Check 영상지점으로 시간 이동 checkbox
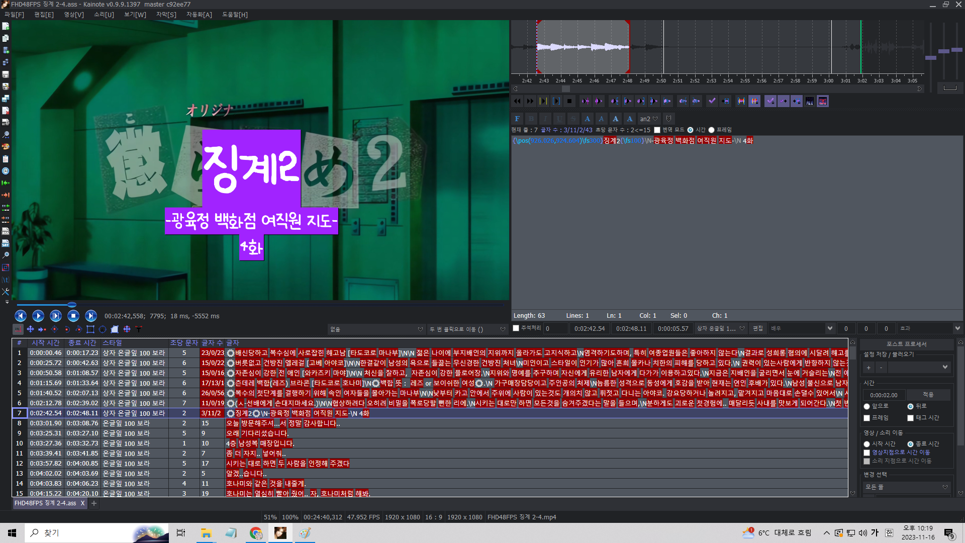This screenshot has width=965, height=543. point(867,452)
